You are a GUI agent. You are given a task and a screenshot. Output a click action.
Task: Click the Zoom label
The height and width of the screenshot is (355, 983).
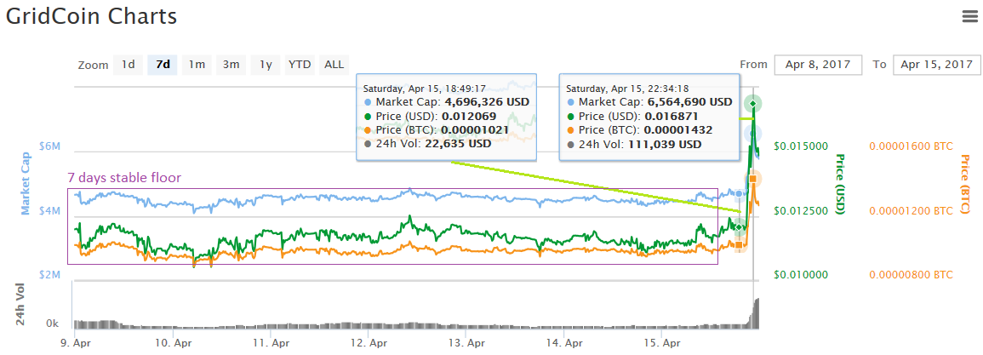(92, 66)
